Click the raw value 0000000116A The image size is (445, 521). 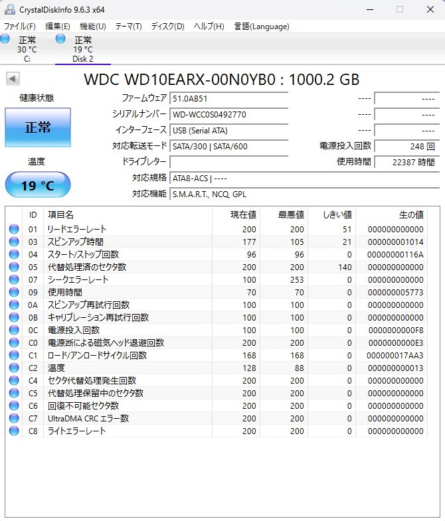pos(395,254)
